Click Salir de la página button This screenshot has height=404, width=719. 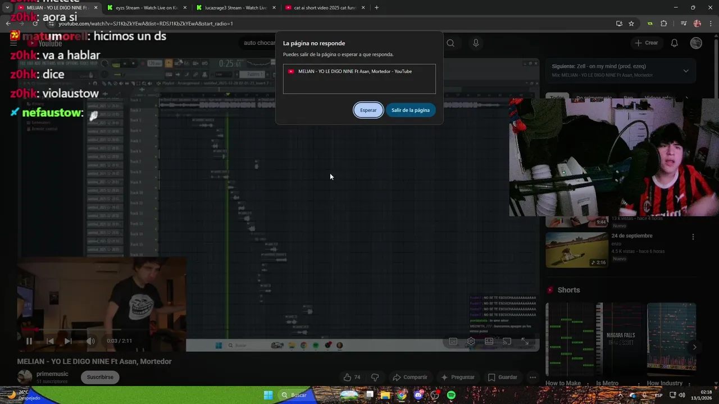point(411,110)
